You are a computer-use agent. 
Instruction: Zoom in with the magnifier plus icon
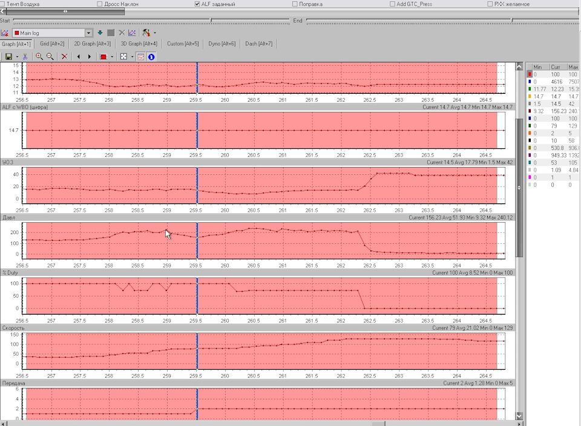tap(39, 56)
